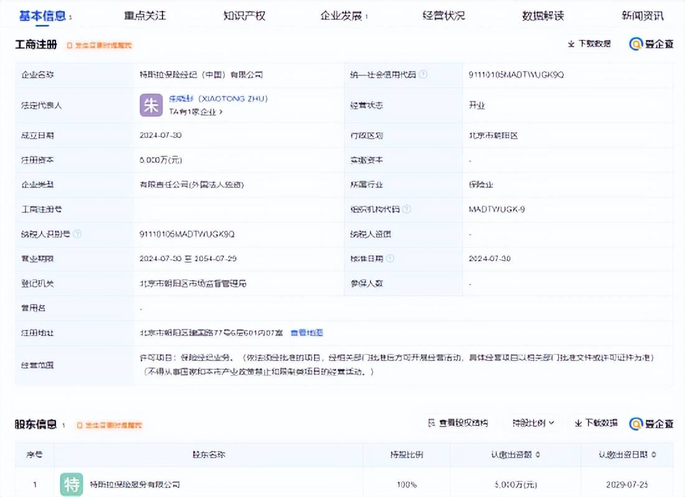Click help icon beside 组织机构代码
685x497 pixels.
click(406, 209)
